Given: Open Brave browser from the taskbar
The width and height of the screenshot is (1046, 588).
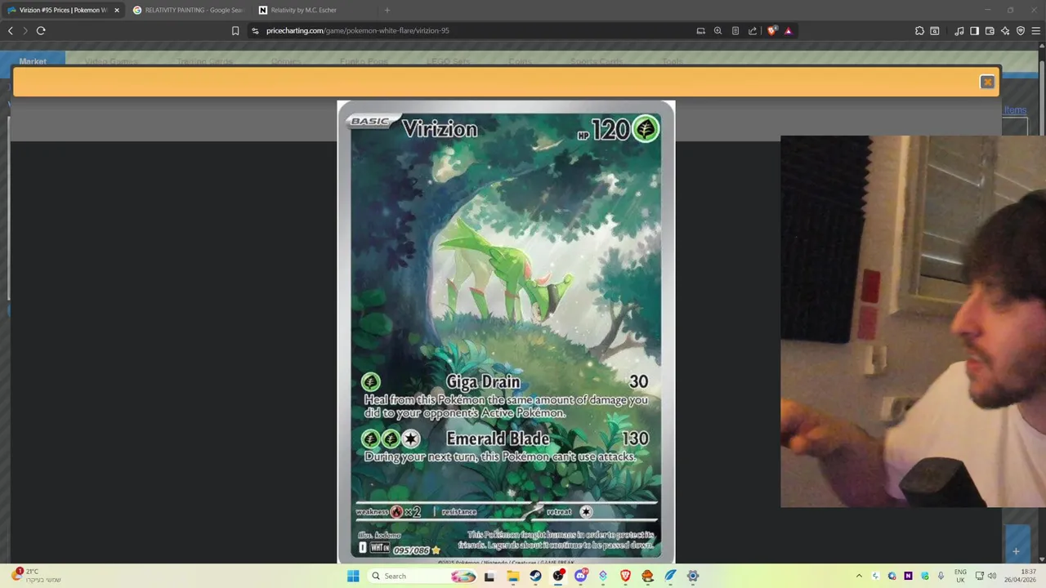Looking at the screenshot, I should (625, 576).
